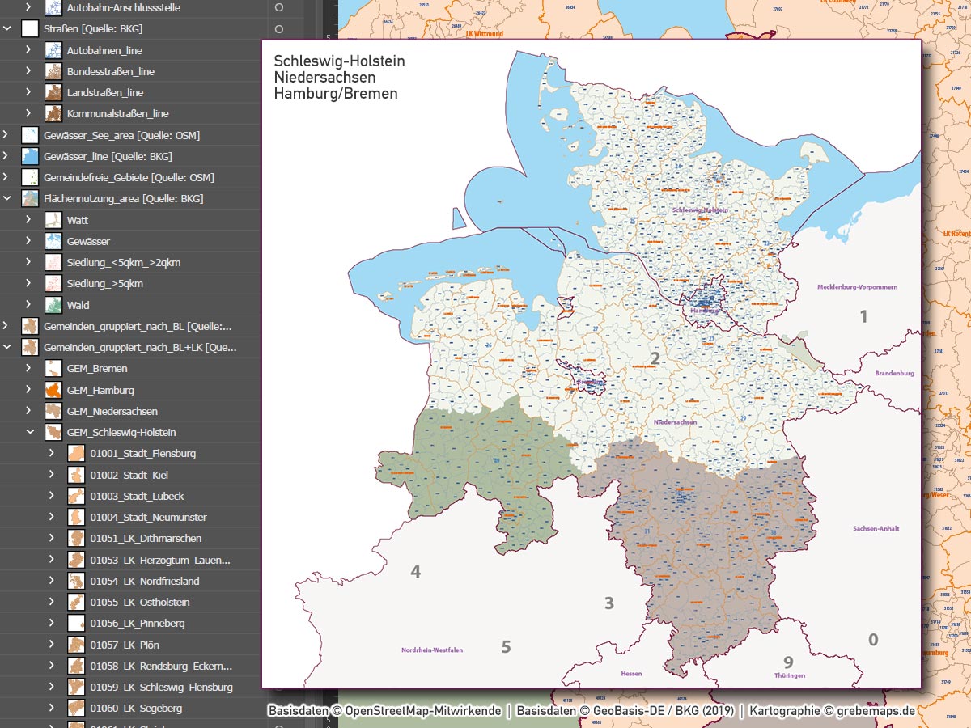
Task: Click the Wald layer thumbnail
Action: [53, 304]
